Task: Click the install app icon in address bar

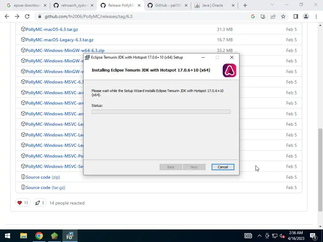Action: pos(263,16)
